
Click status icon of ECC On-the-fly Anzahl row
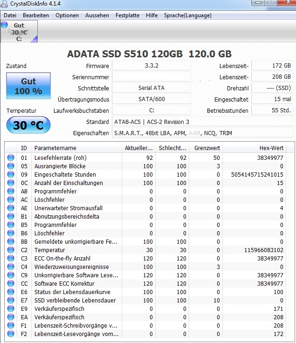[11, 258]
